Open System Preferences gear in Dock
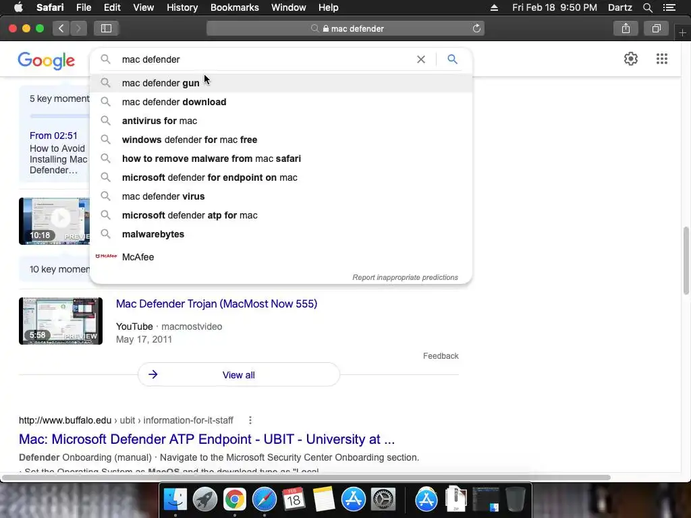This screenshot has width=691, height=518. (383, 499)
